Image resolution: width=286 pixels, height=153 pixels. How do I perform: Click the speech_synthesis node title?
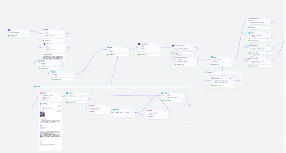coord(179,46)
